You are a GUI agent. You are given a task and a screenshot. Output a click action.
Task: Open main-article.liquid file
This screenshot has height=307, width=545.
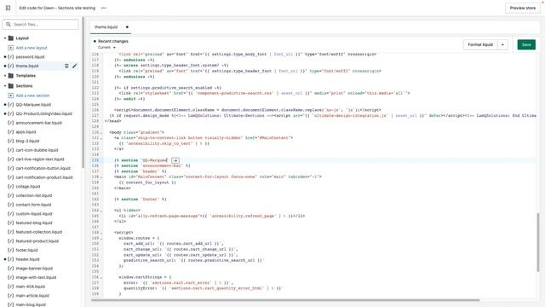(x=32, y=296)
